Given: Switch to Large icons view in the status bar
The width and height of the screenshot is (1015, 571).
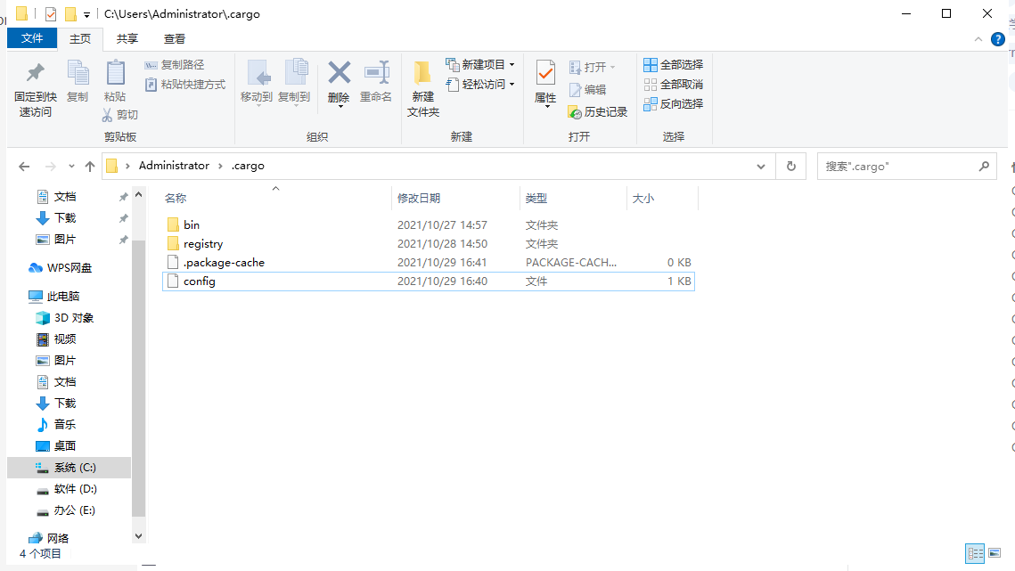Looking at the screenshot, I should pos(995,553).
